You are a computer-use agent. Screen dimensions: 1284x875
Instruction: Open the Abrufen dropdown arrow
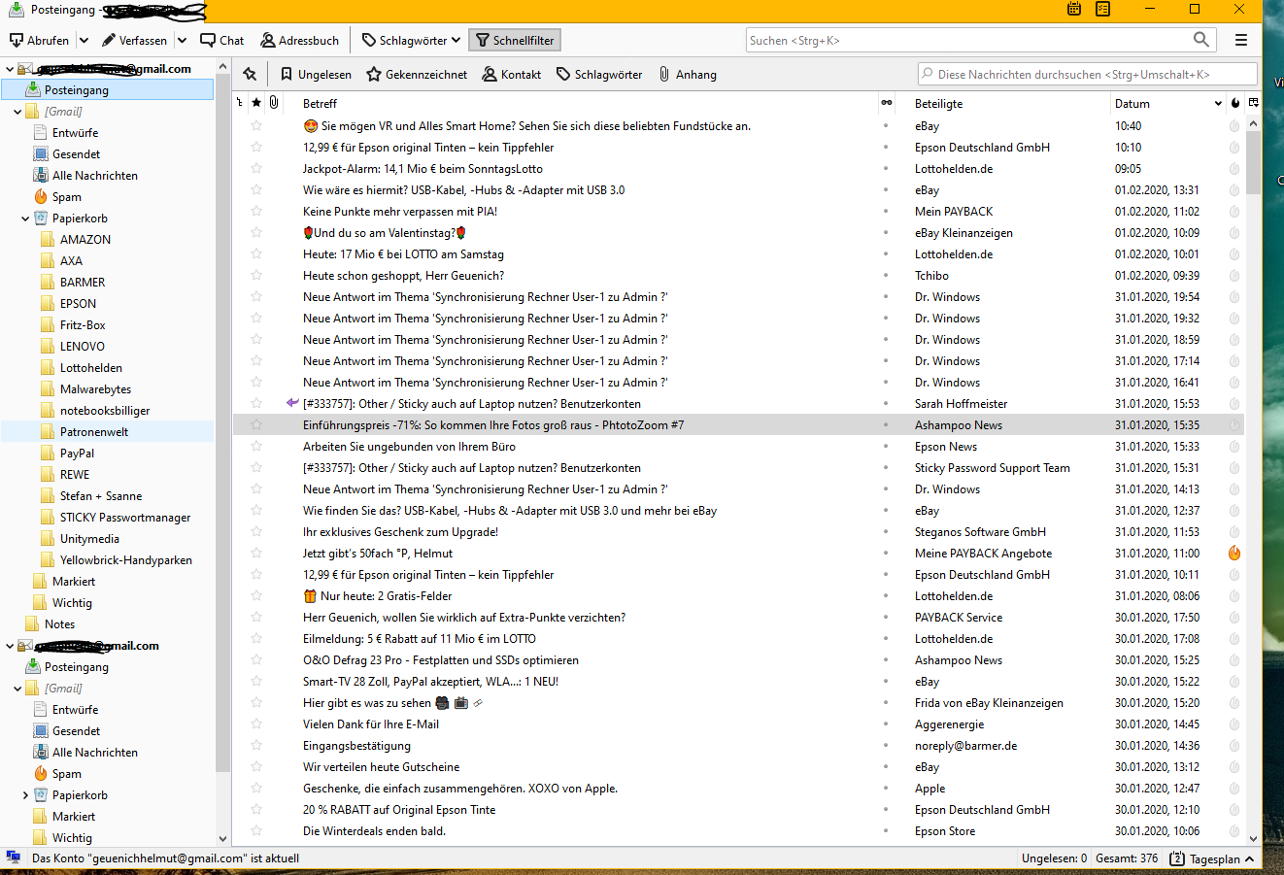tap(84, 40)
